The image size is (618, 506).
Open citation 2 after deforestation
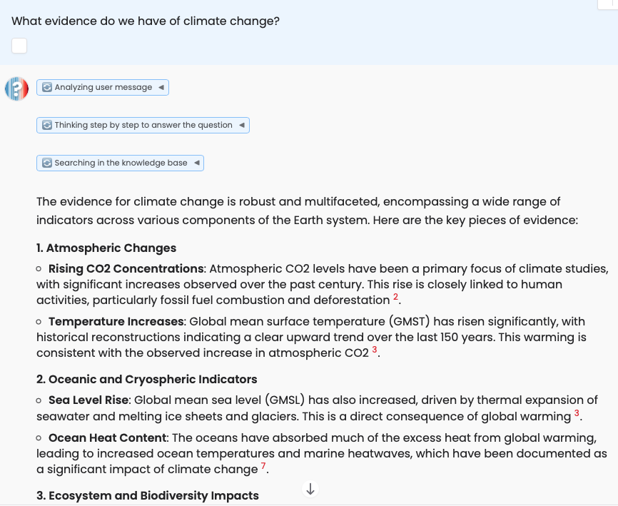click(395, 297)
